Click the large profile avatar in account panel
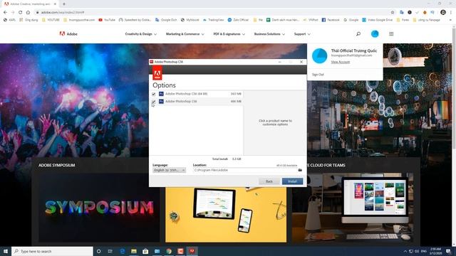The width and height of the screenshot is (456, 256). [320, 55]
